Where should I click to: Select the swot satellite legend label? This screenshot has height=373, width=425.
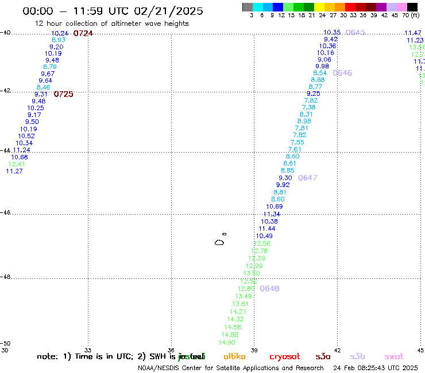click(393, 357)
